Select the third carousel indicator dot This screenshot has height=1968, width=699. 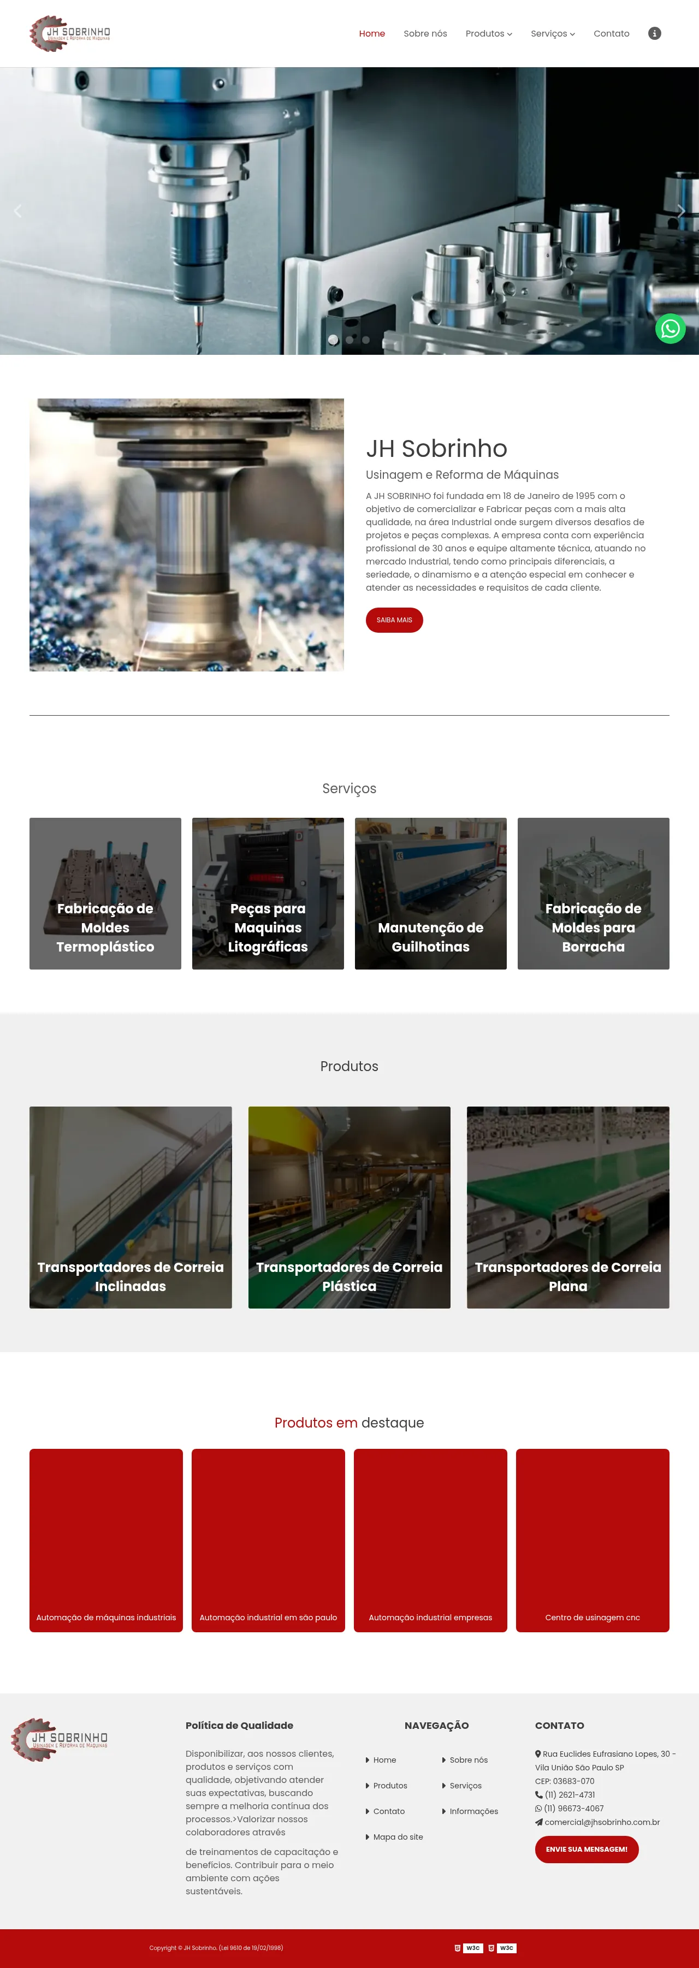366,340
